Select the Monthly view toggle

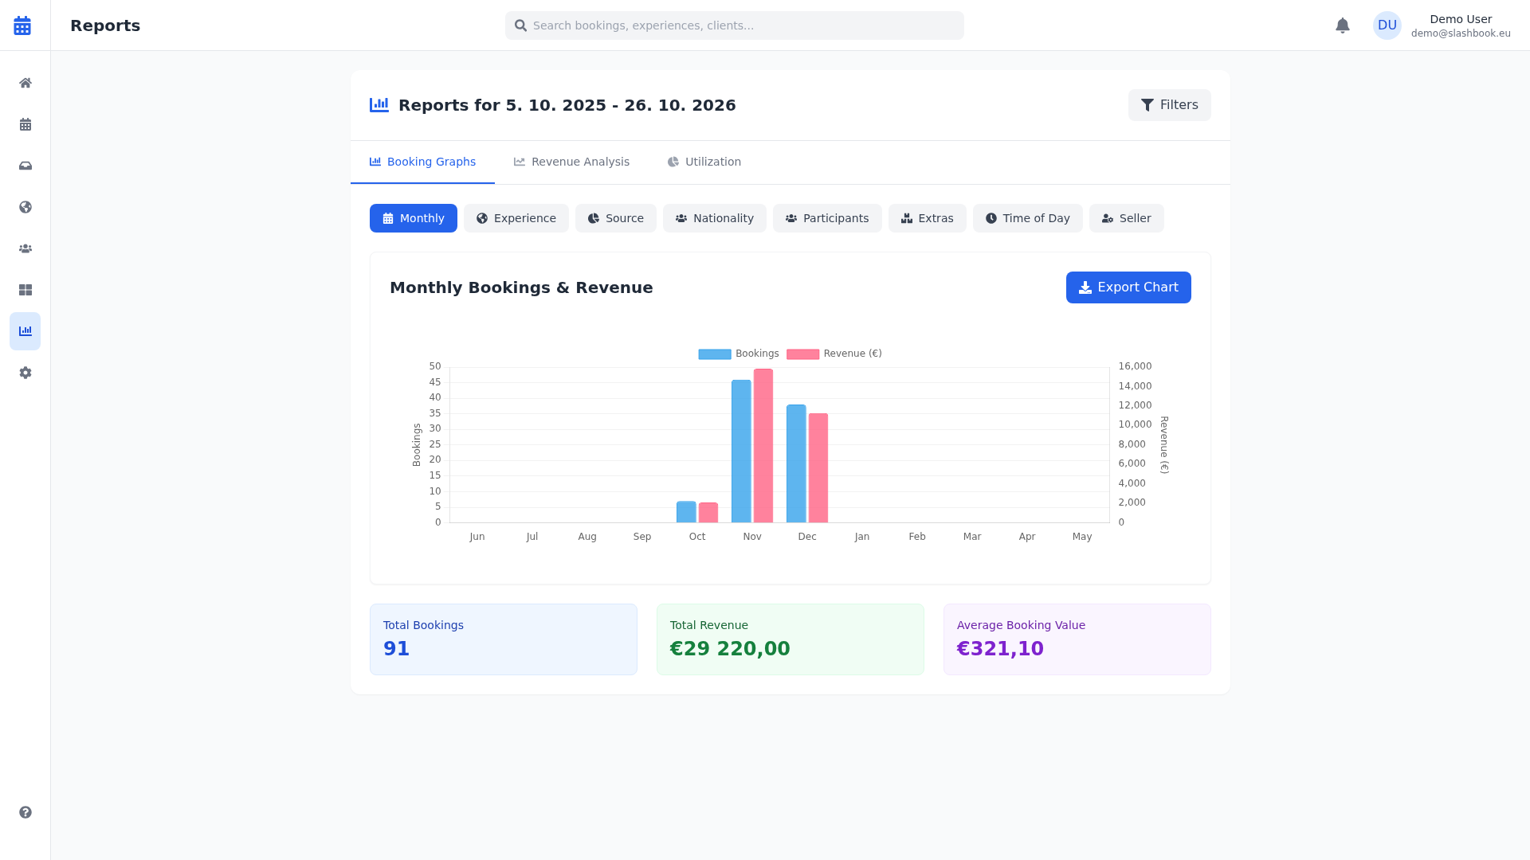point(413,217)
